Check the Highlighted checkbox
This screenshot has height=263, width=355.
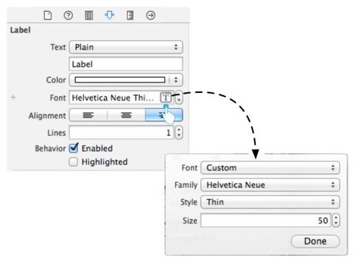[73, 162]
